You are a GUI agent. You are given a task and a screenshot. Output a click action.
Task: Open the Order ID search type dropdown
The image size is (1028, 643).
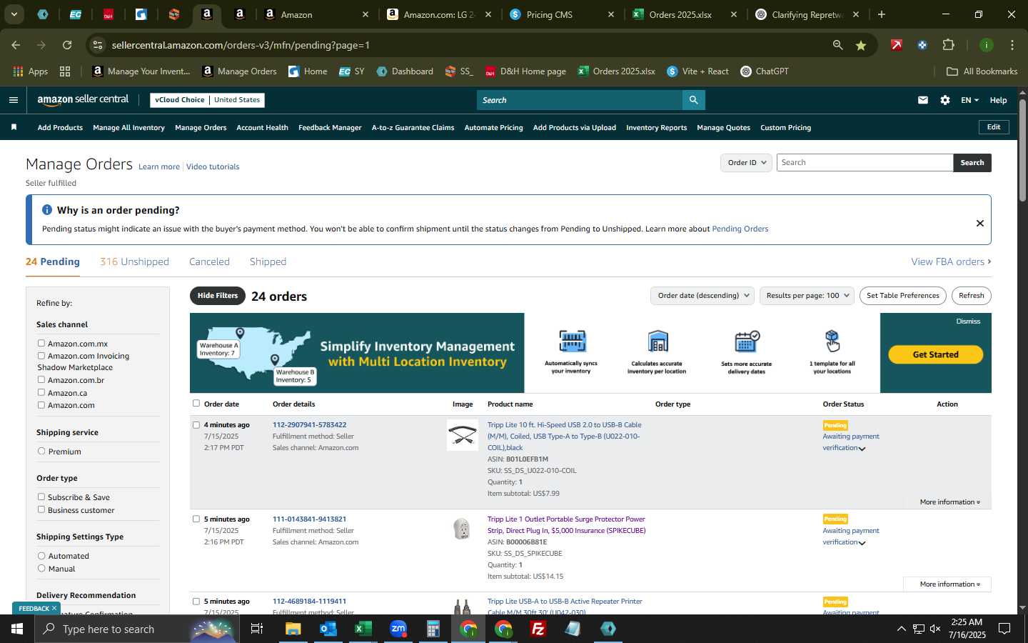coord(747,163)
